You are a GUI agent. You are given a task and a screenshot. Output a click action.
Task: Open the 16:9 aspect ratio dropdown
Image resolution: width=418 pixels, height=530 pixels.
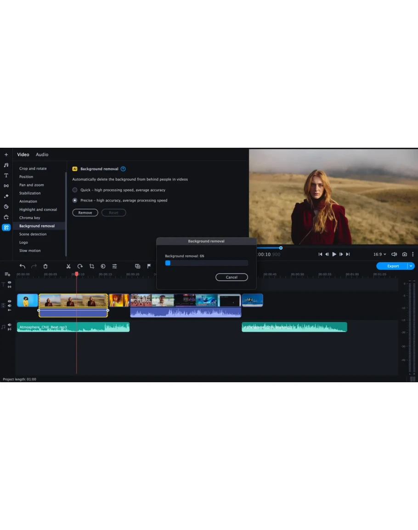coord(379,254)
